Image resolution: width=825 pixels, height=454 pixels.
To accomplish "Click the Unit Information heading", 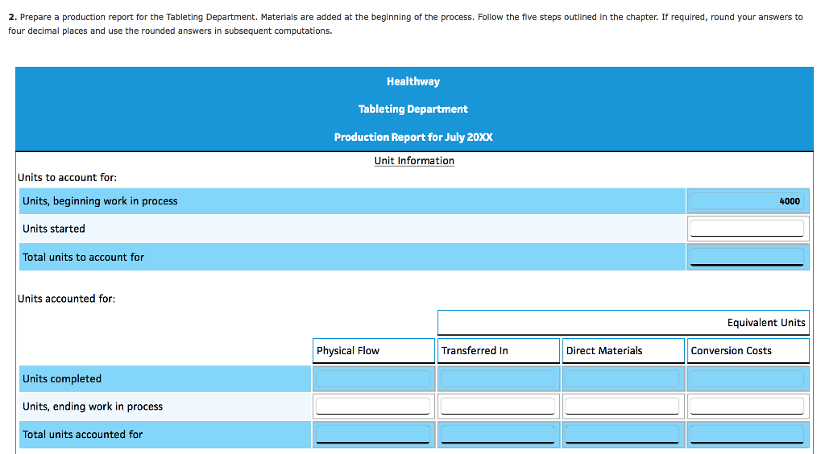I will (x=414, y=161).
